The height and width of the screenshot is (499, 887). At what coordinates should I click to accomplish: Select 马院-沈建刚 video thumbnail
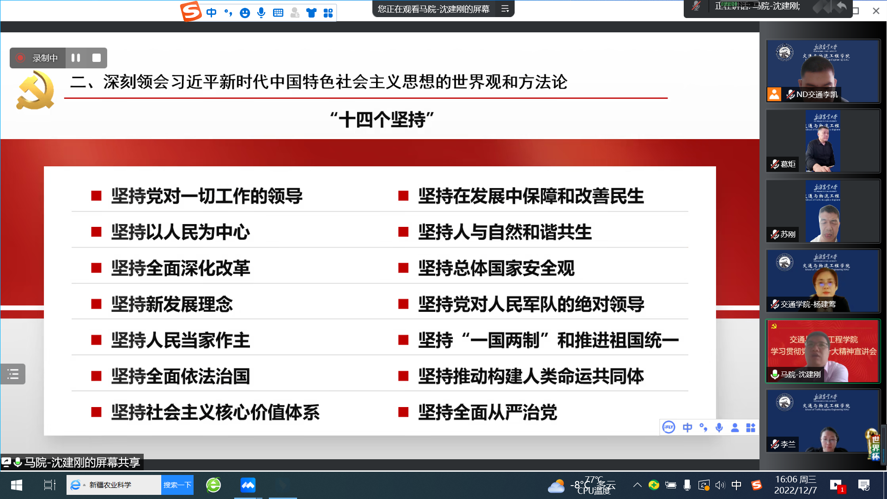823,351
